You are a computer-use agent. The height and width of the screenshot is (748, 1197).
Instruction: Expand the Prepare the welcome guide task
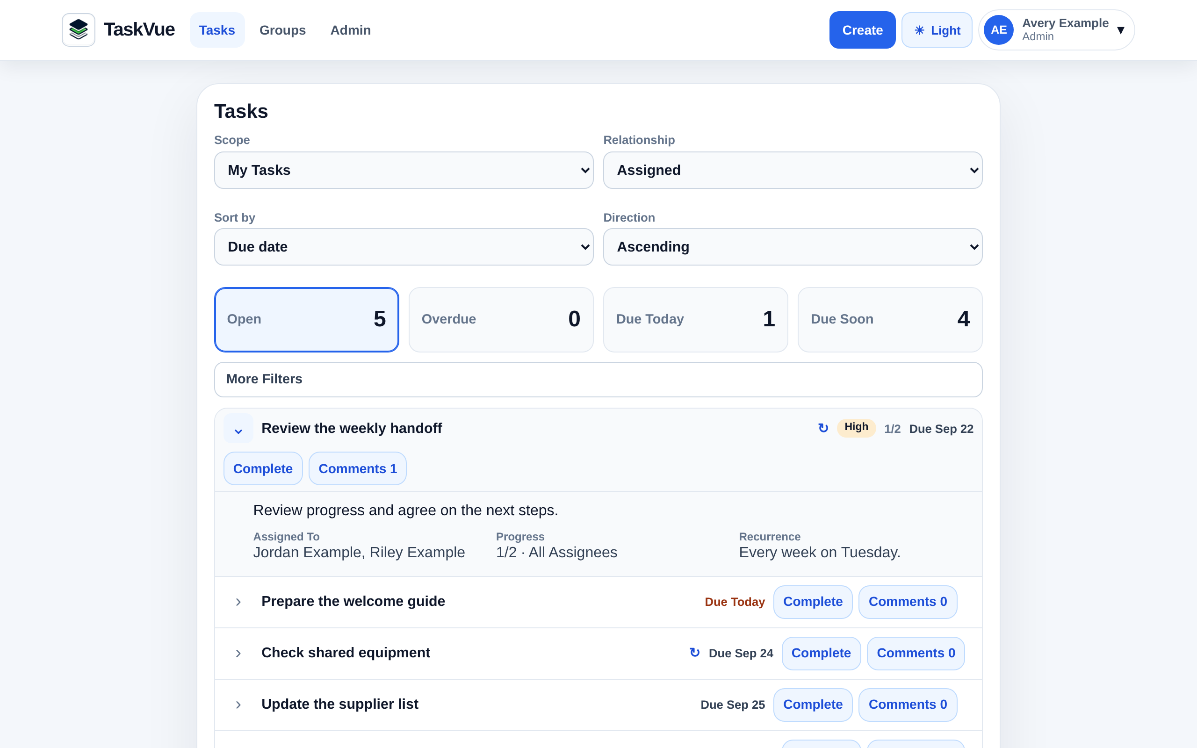click(x=238, y=602)
